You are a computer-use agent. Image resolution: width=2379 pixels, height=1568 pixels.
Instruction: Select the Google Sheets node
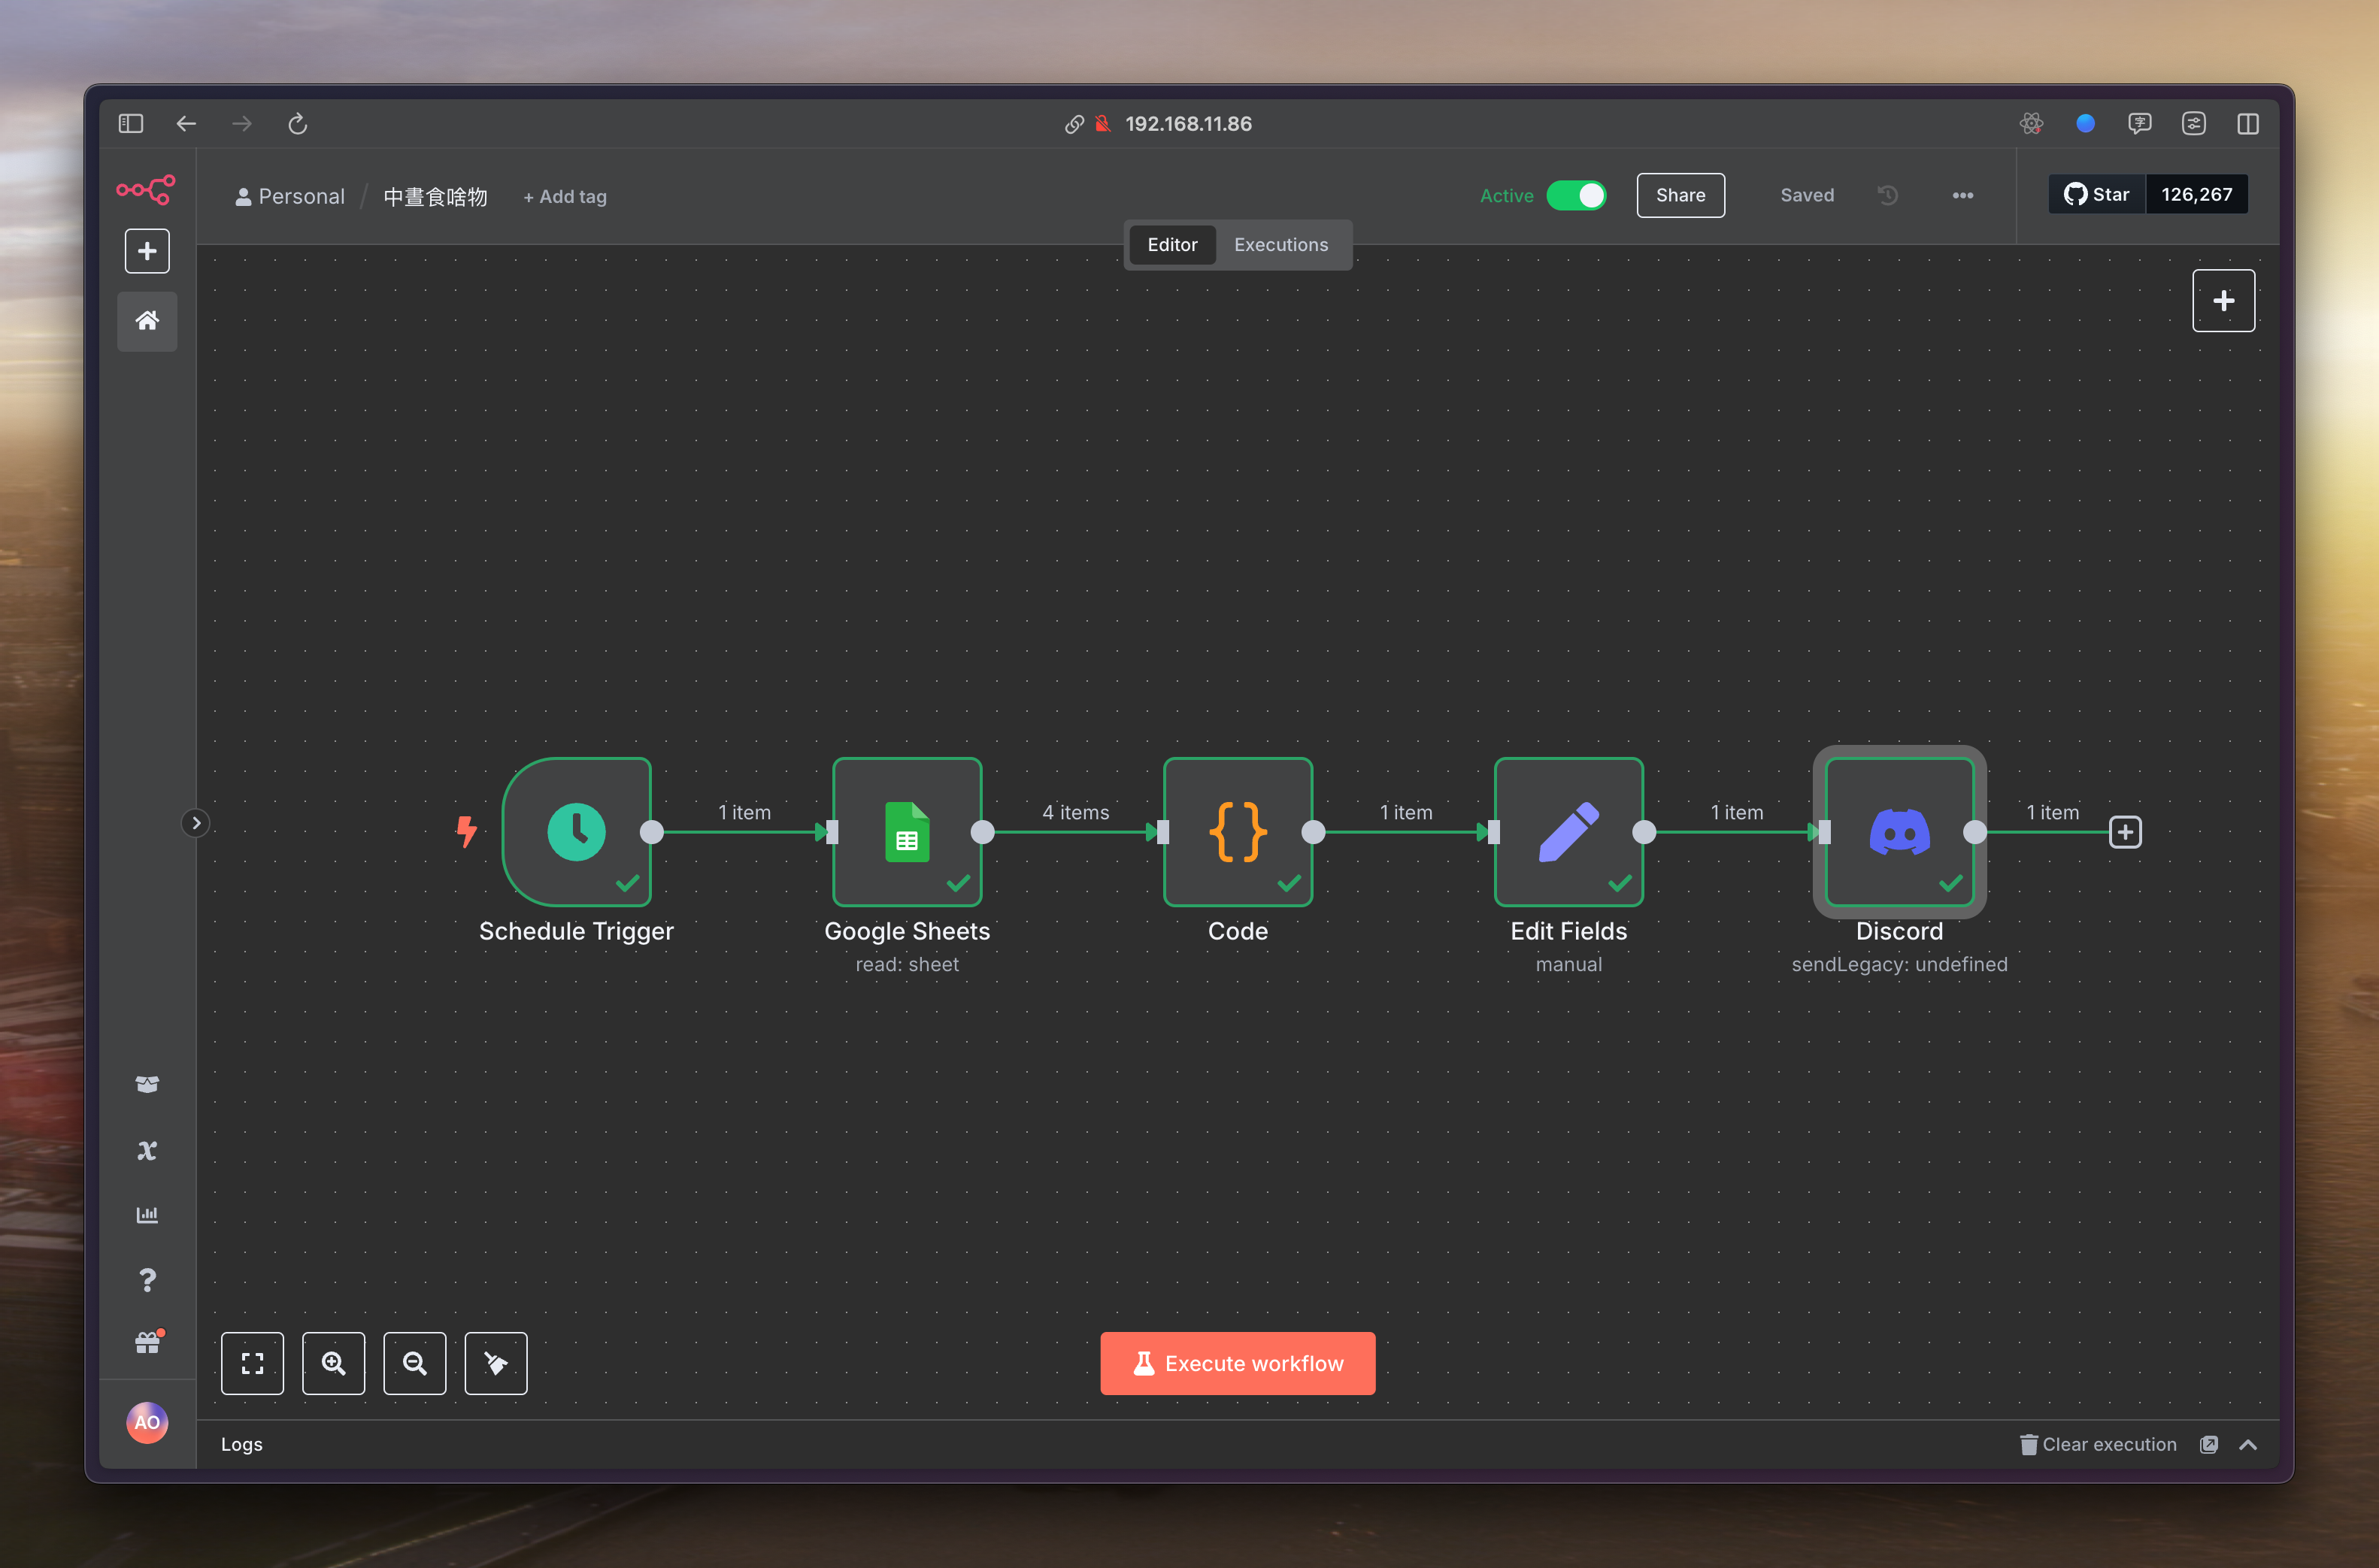[x=907, y=832]
